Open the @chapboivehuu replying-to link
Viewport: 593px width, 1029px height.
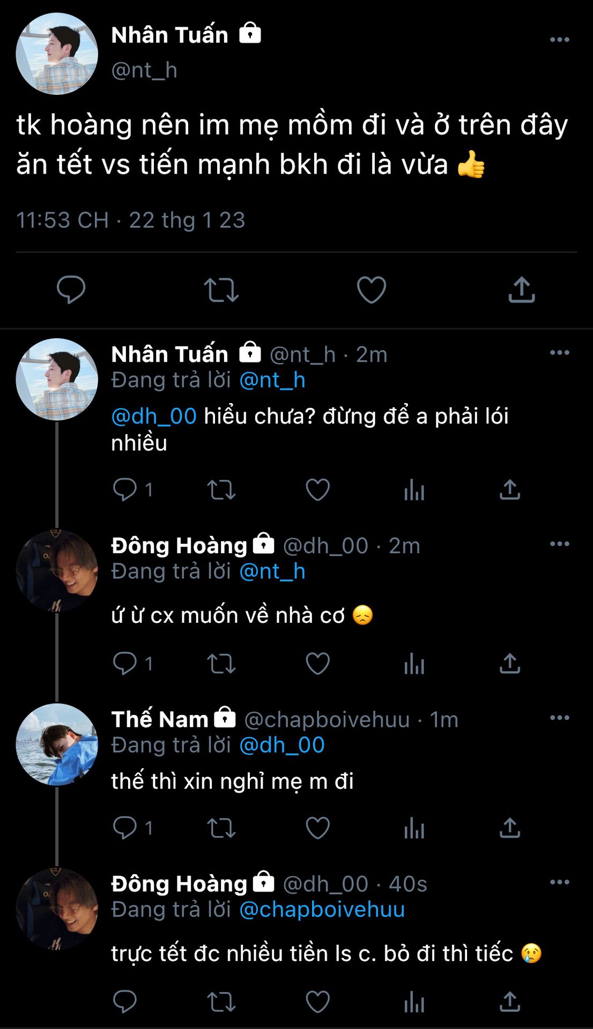pyautogui.click(x=322, y=909)
